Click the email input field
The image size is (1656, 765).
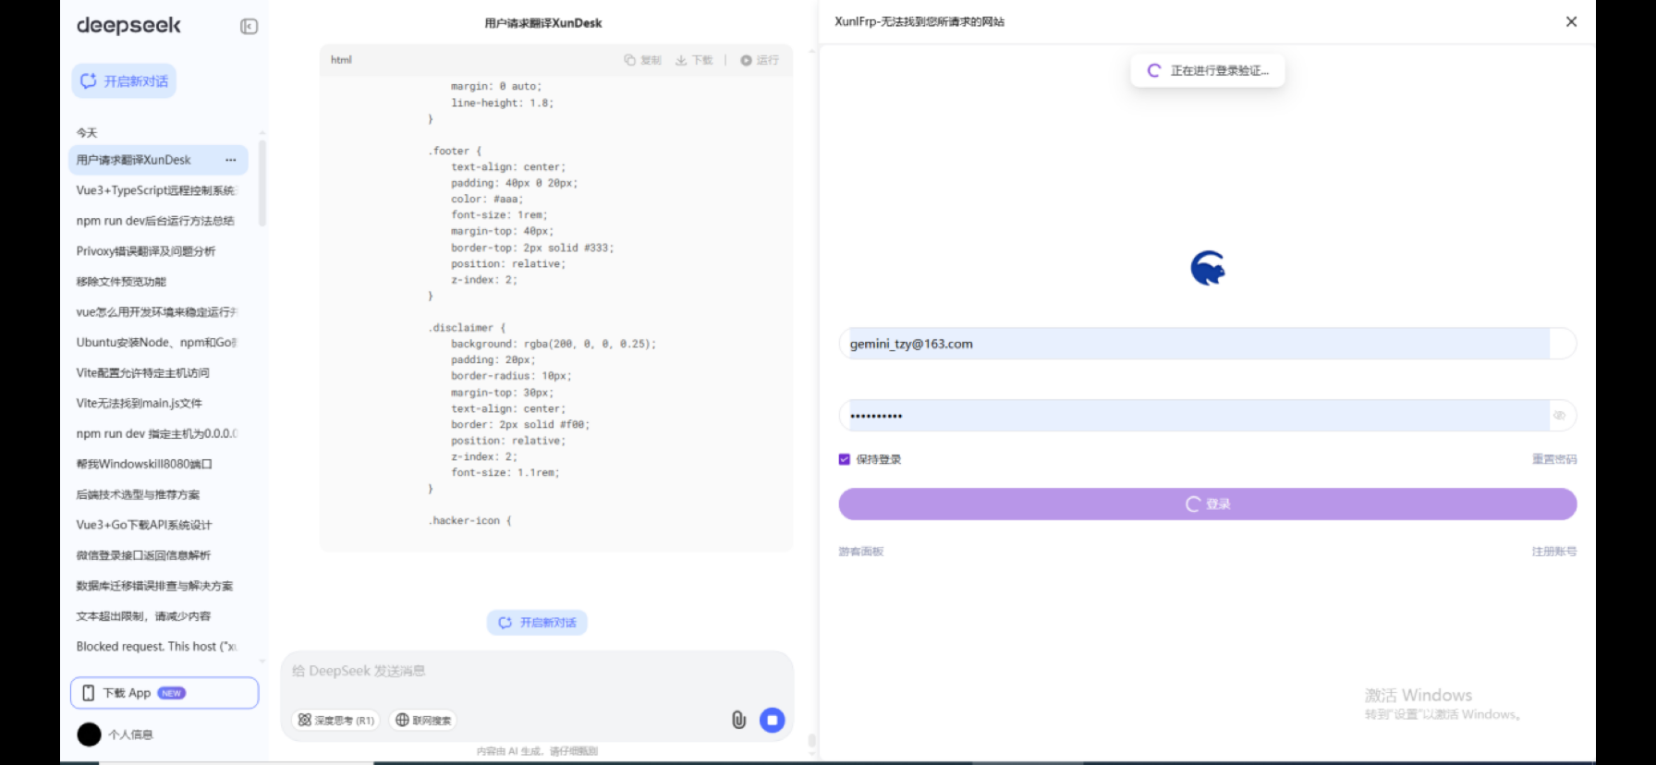[x=1192, y=344]
